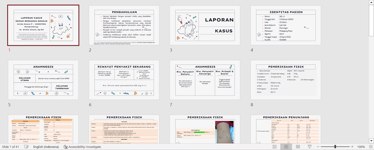
Task: Click slide number 5 label
Action: click(9, 105)
